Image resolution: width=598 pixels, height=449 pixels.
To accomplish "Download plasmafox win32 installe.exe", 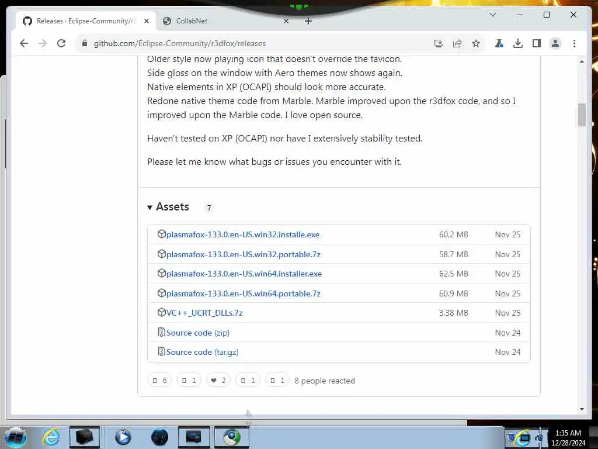I will point(243,235).
